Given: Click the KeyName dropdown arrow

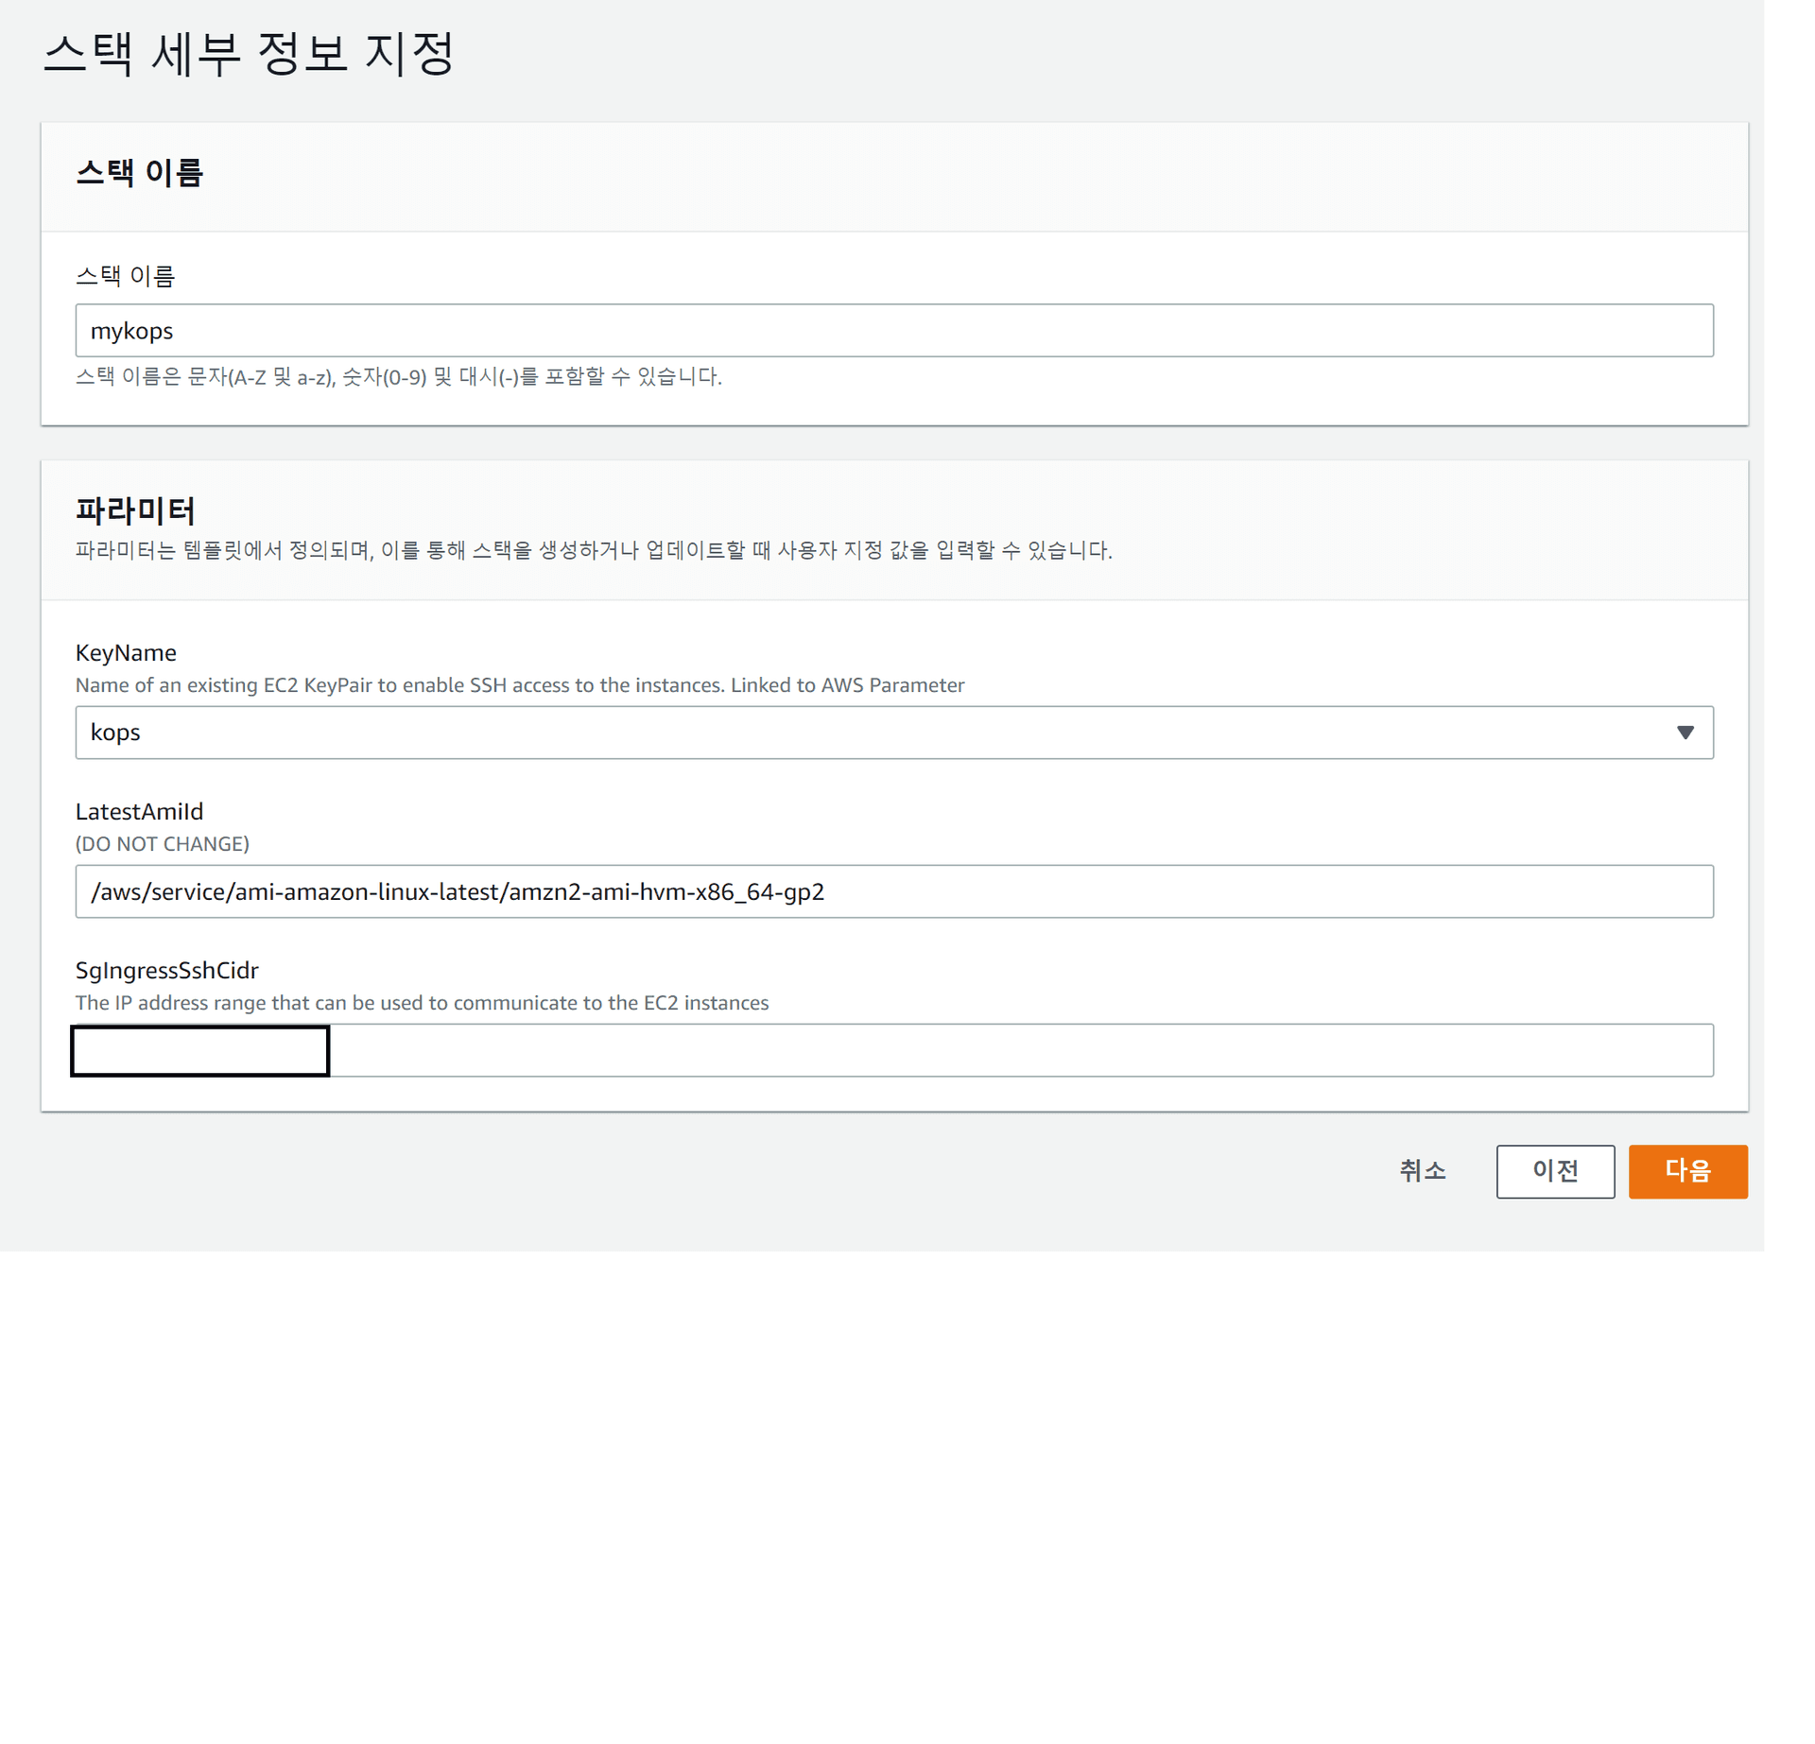Looking at the screenshot, I should (1685, 733).
